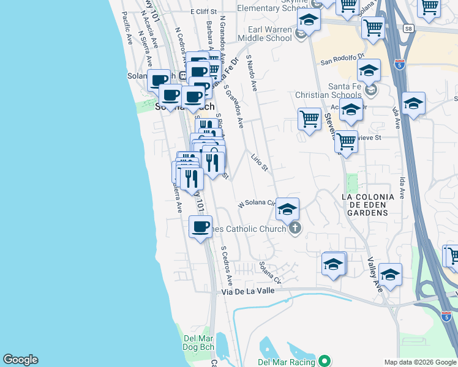Click the S Cedros Ave road label

227,265
